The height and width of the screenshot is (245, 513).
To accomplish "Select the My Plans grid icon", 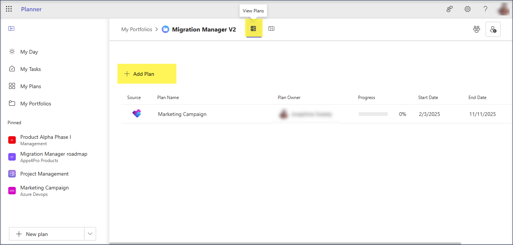I will point(11,86).
